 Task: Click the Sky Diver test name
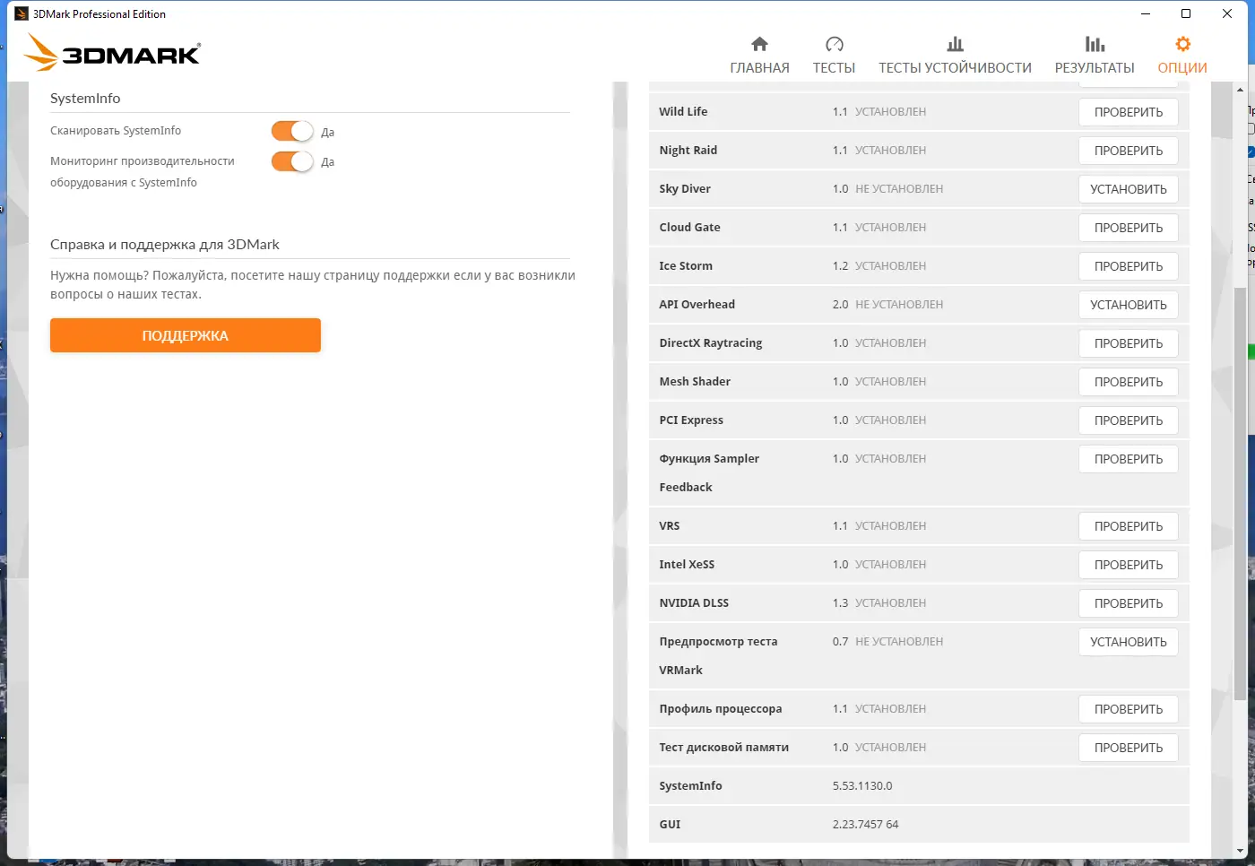pyautogui.click(x=685, y=188)
